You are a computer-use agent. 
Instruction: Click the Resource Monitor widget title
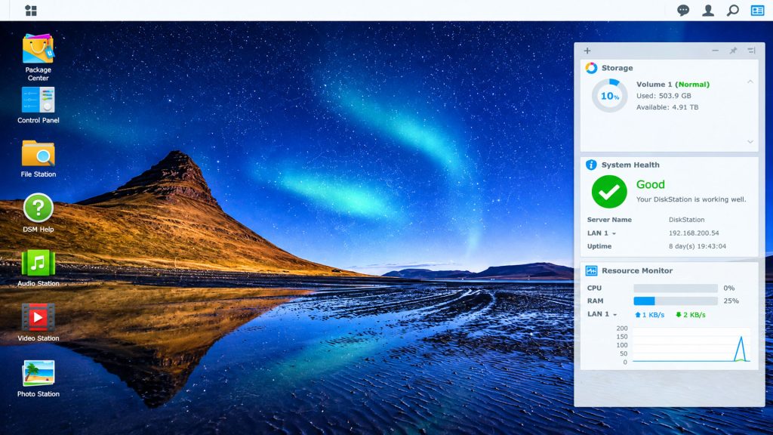(637, 271)
